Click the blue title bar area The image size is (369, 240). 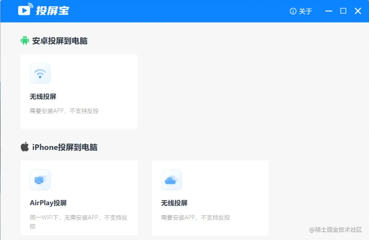164,11
